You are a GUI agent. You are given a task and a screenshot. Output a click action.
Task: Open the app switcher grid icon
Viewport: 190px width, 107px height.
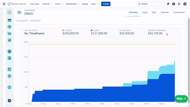pyautogui.click(x=4, y=4)
